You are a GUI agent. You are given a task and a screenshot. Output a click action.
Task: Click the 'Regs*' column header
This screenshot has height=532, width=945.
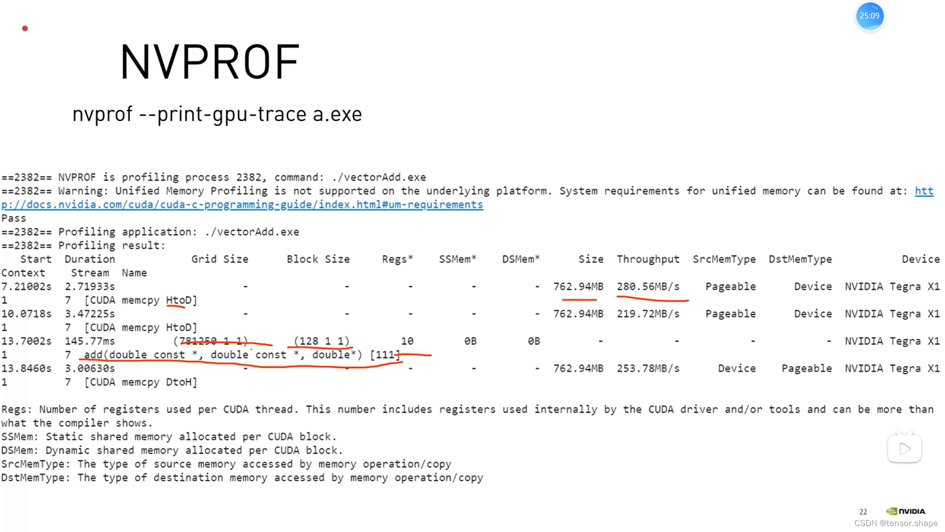(397, 259)
